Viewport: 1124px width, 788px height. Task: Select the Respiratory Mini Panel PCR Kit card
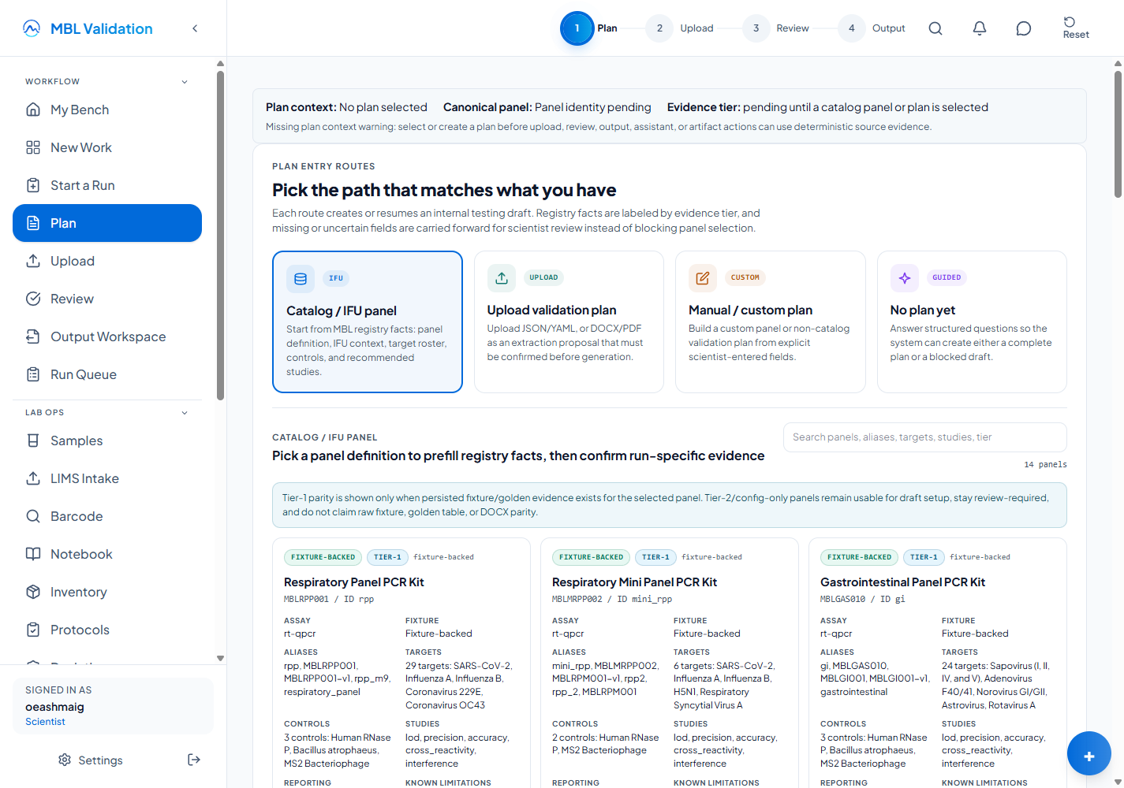point(670,663)
